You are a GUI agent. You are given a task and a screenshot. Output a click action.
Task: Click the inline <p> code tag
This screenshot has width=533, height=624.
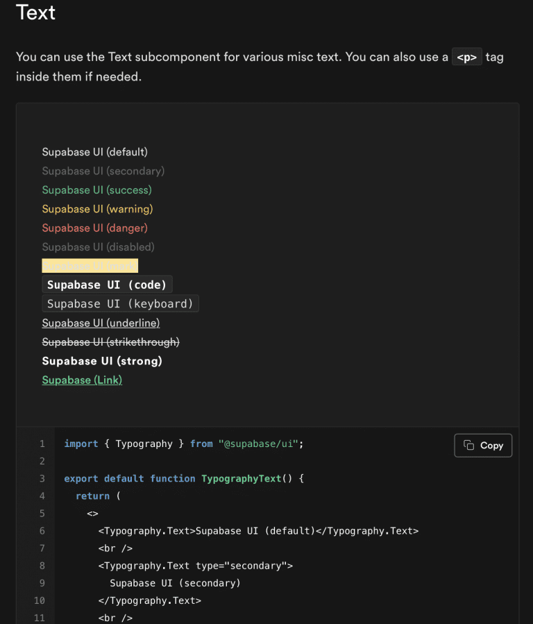[466, 58]
